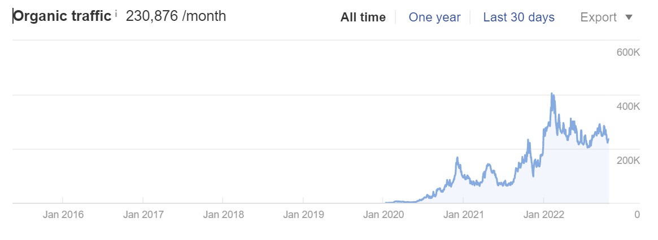Select the All time range tab
658x240 pixels.
coord(363,17)
